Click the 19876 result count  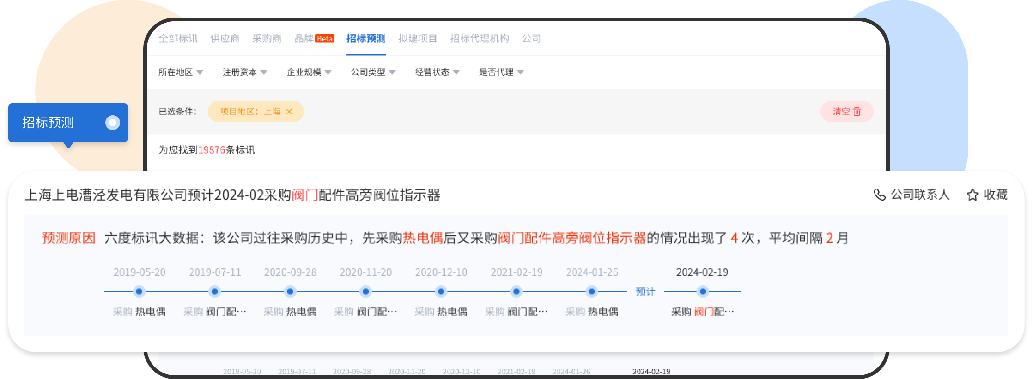click(x=212, y=150)
